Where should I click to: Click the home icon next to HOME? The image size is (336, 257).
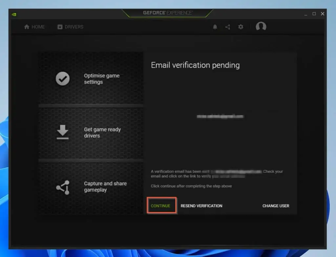click(x=26, y=27)
